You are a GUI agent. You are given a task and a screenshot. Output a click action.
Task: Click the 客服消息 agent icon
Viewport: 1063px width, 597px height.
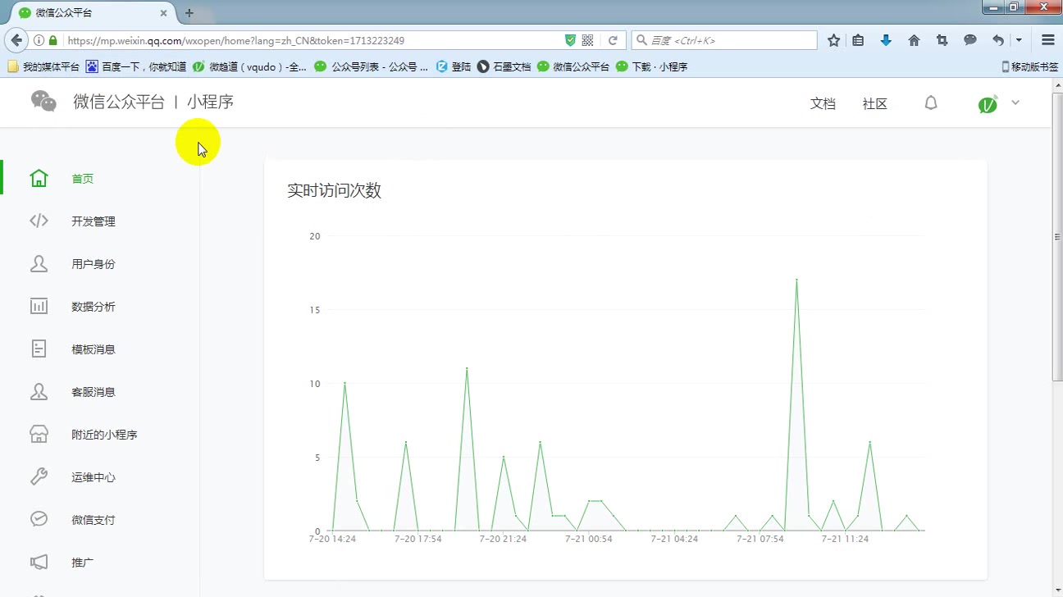tap(39, 391)
